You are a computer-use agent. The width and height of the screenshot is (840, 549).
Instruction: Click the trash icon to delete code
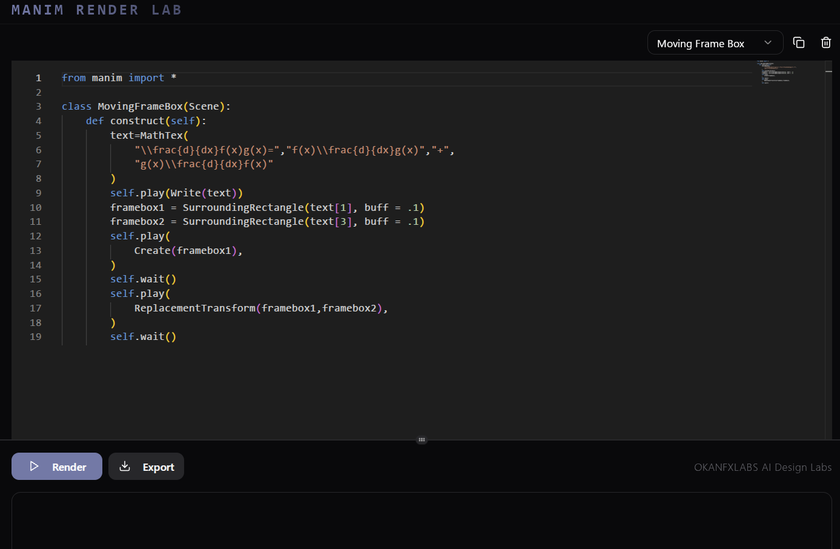coord(825,42)
